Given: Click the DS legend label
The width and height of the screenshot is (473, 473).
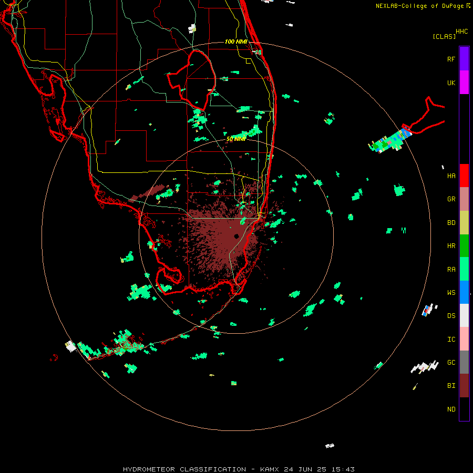Looking at the screenshot, I should [x=451, y=316].
